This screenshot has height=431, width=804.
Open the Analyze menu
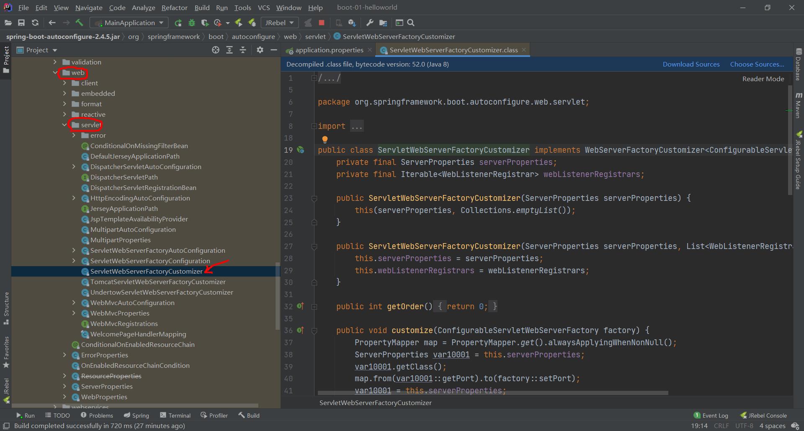(143, 8)
